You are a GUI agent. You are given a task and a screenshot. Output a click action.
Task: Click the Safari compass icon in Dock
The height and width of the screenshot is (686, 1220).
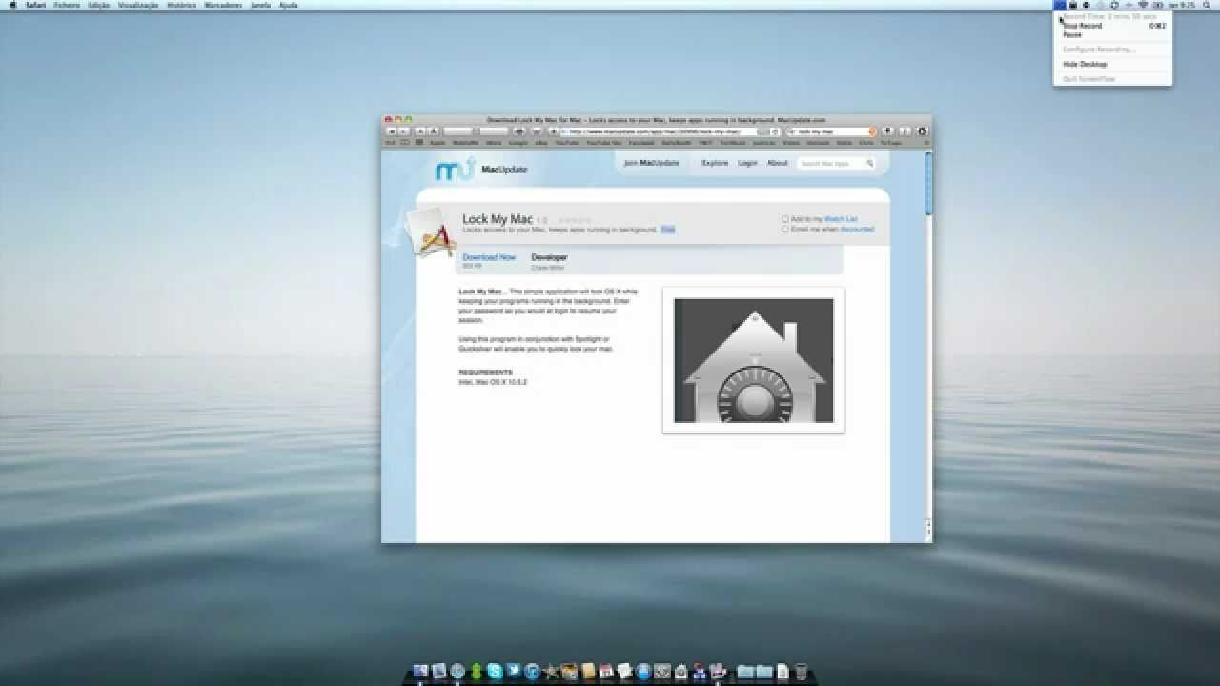457,671
